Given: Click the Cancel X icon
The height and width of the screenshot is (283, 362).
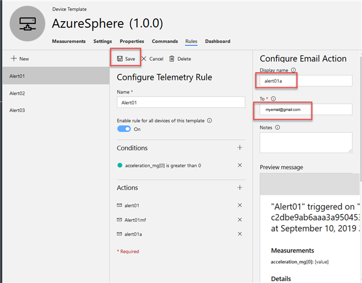Looking at the screenshot, I should pyautogui.click(x=144, y=58).
